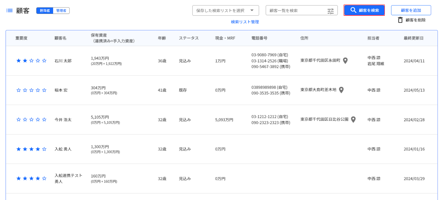This screenshot has width=441, height=200.
Task: Set 石川 太郎 importance to first star
Action: point(18,61)
